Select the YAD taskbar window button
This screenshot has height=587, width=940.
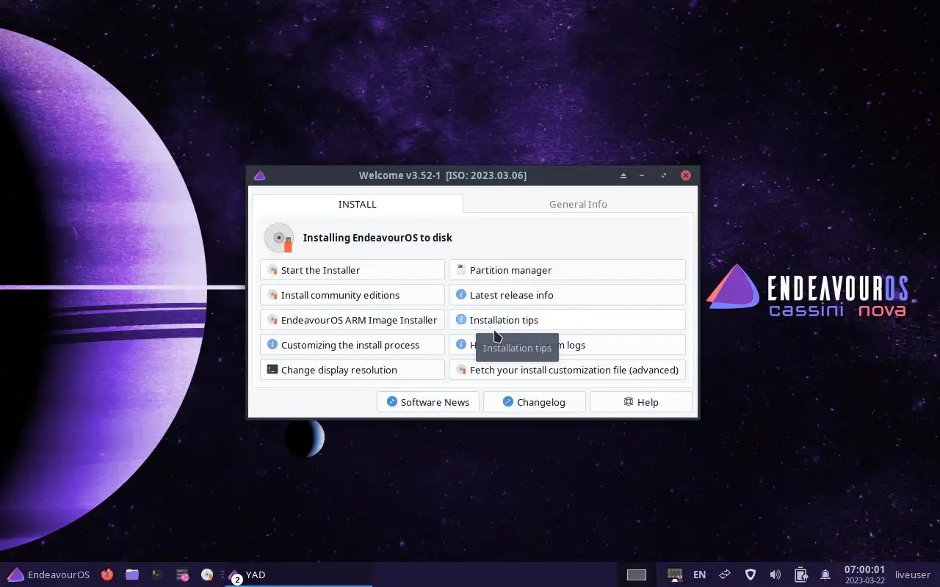click(299, 575)
